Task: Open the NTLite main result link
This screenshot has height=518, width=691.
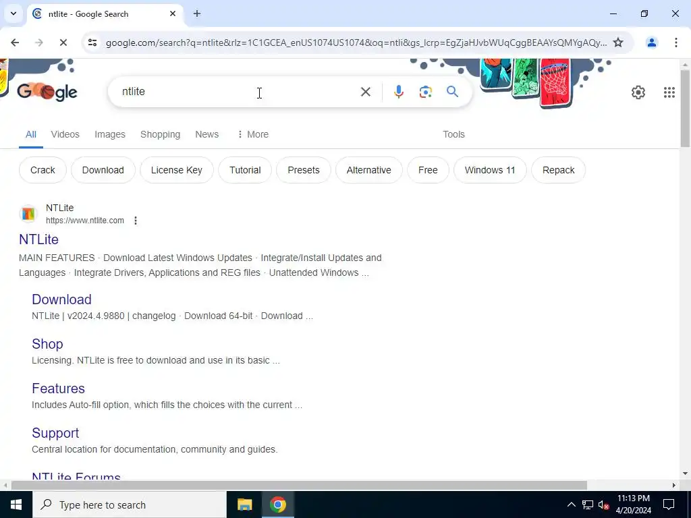Action: click(38, 239)
